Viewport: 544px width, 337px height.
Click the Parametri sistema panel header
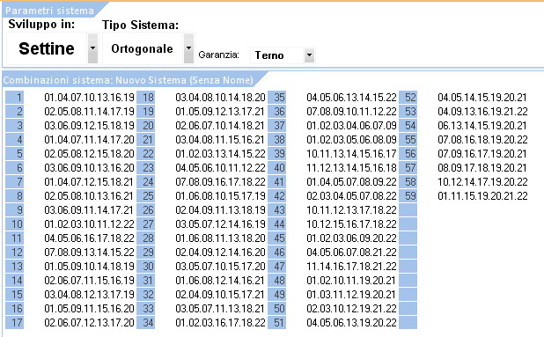pyautogui.click(x=49, y=11)
